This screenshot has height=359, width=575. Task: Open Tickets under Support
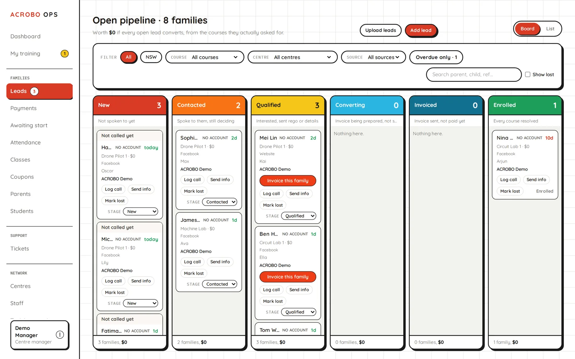[20, 248]
